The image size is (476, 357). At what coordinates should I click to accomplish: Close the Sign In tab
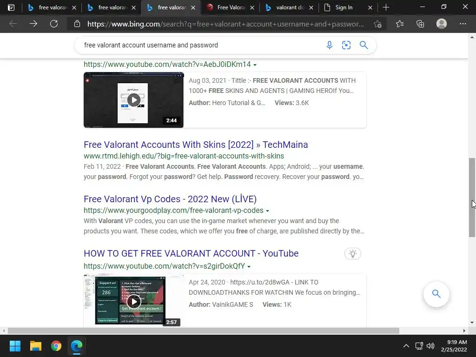tap(370, 8)
